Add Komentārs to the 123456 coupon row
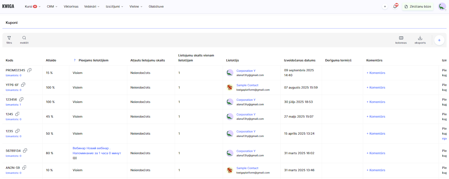Screen dimensions: 449x179 tap(376, 102)
